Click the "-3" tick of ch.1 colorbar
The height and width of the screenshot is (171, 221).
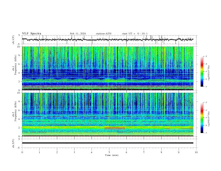tap(206, 56)
